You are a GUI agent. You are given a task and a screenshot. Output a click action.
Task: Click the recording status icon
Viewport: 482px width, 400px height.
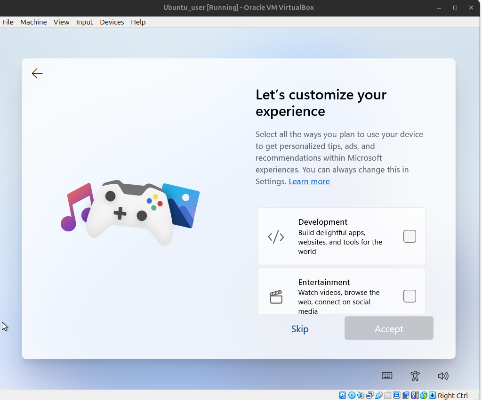405,395
